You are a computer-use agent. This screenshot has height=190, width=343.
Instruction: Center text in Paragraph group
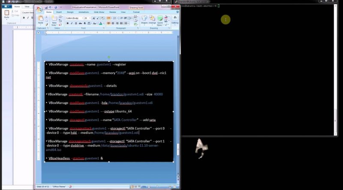tap(113, 23)
